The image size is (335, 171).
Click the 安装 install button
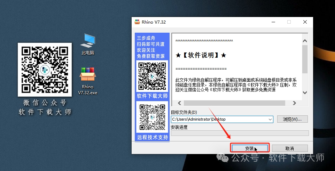click(250, 148)
